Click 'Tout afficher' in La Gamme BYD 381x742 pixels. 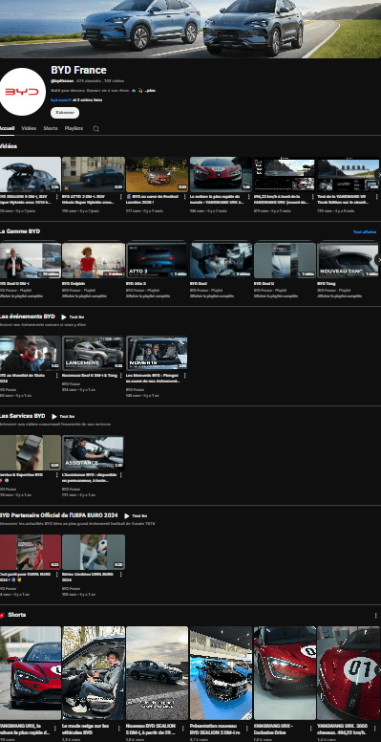(x=365, y=231)
